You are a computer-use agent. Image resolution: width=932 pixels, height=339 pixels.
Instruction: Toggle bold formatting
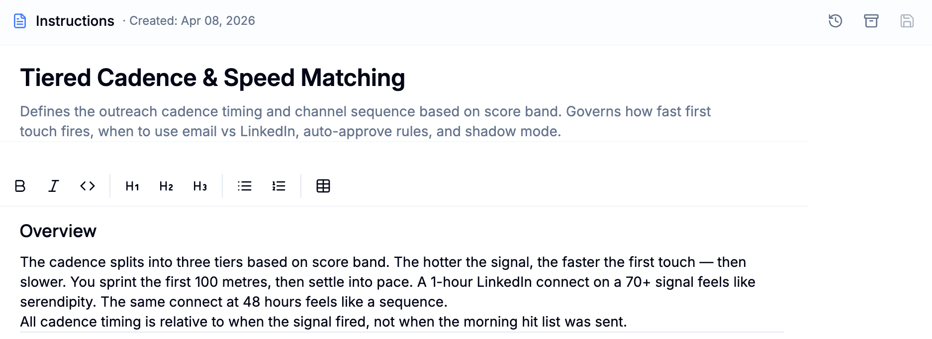point(20,186)
